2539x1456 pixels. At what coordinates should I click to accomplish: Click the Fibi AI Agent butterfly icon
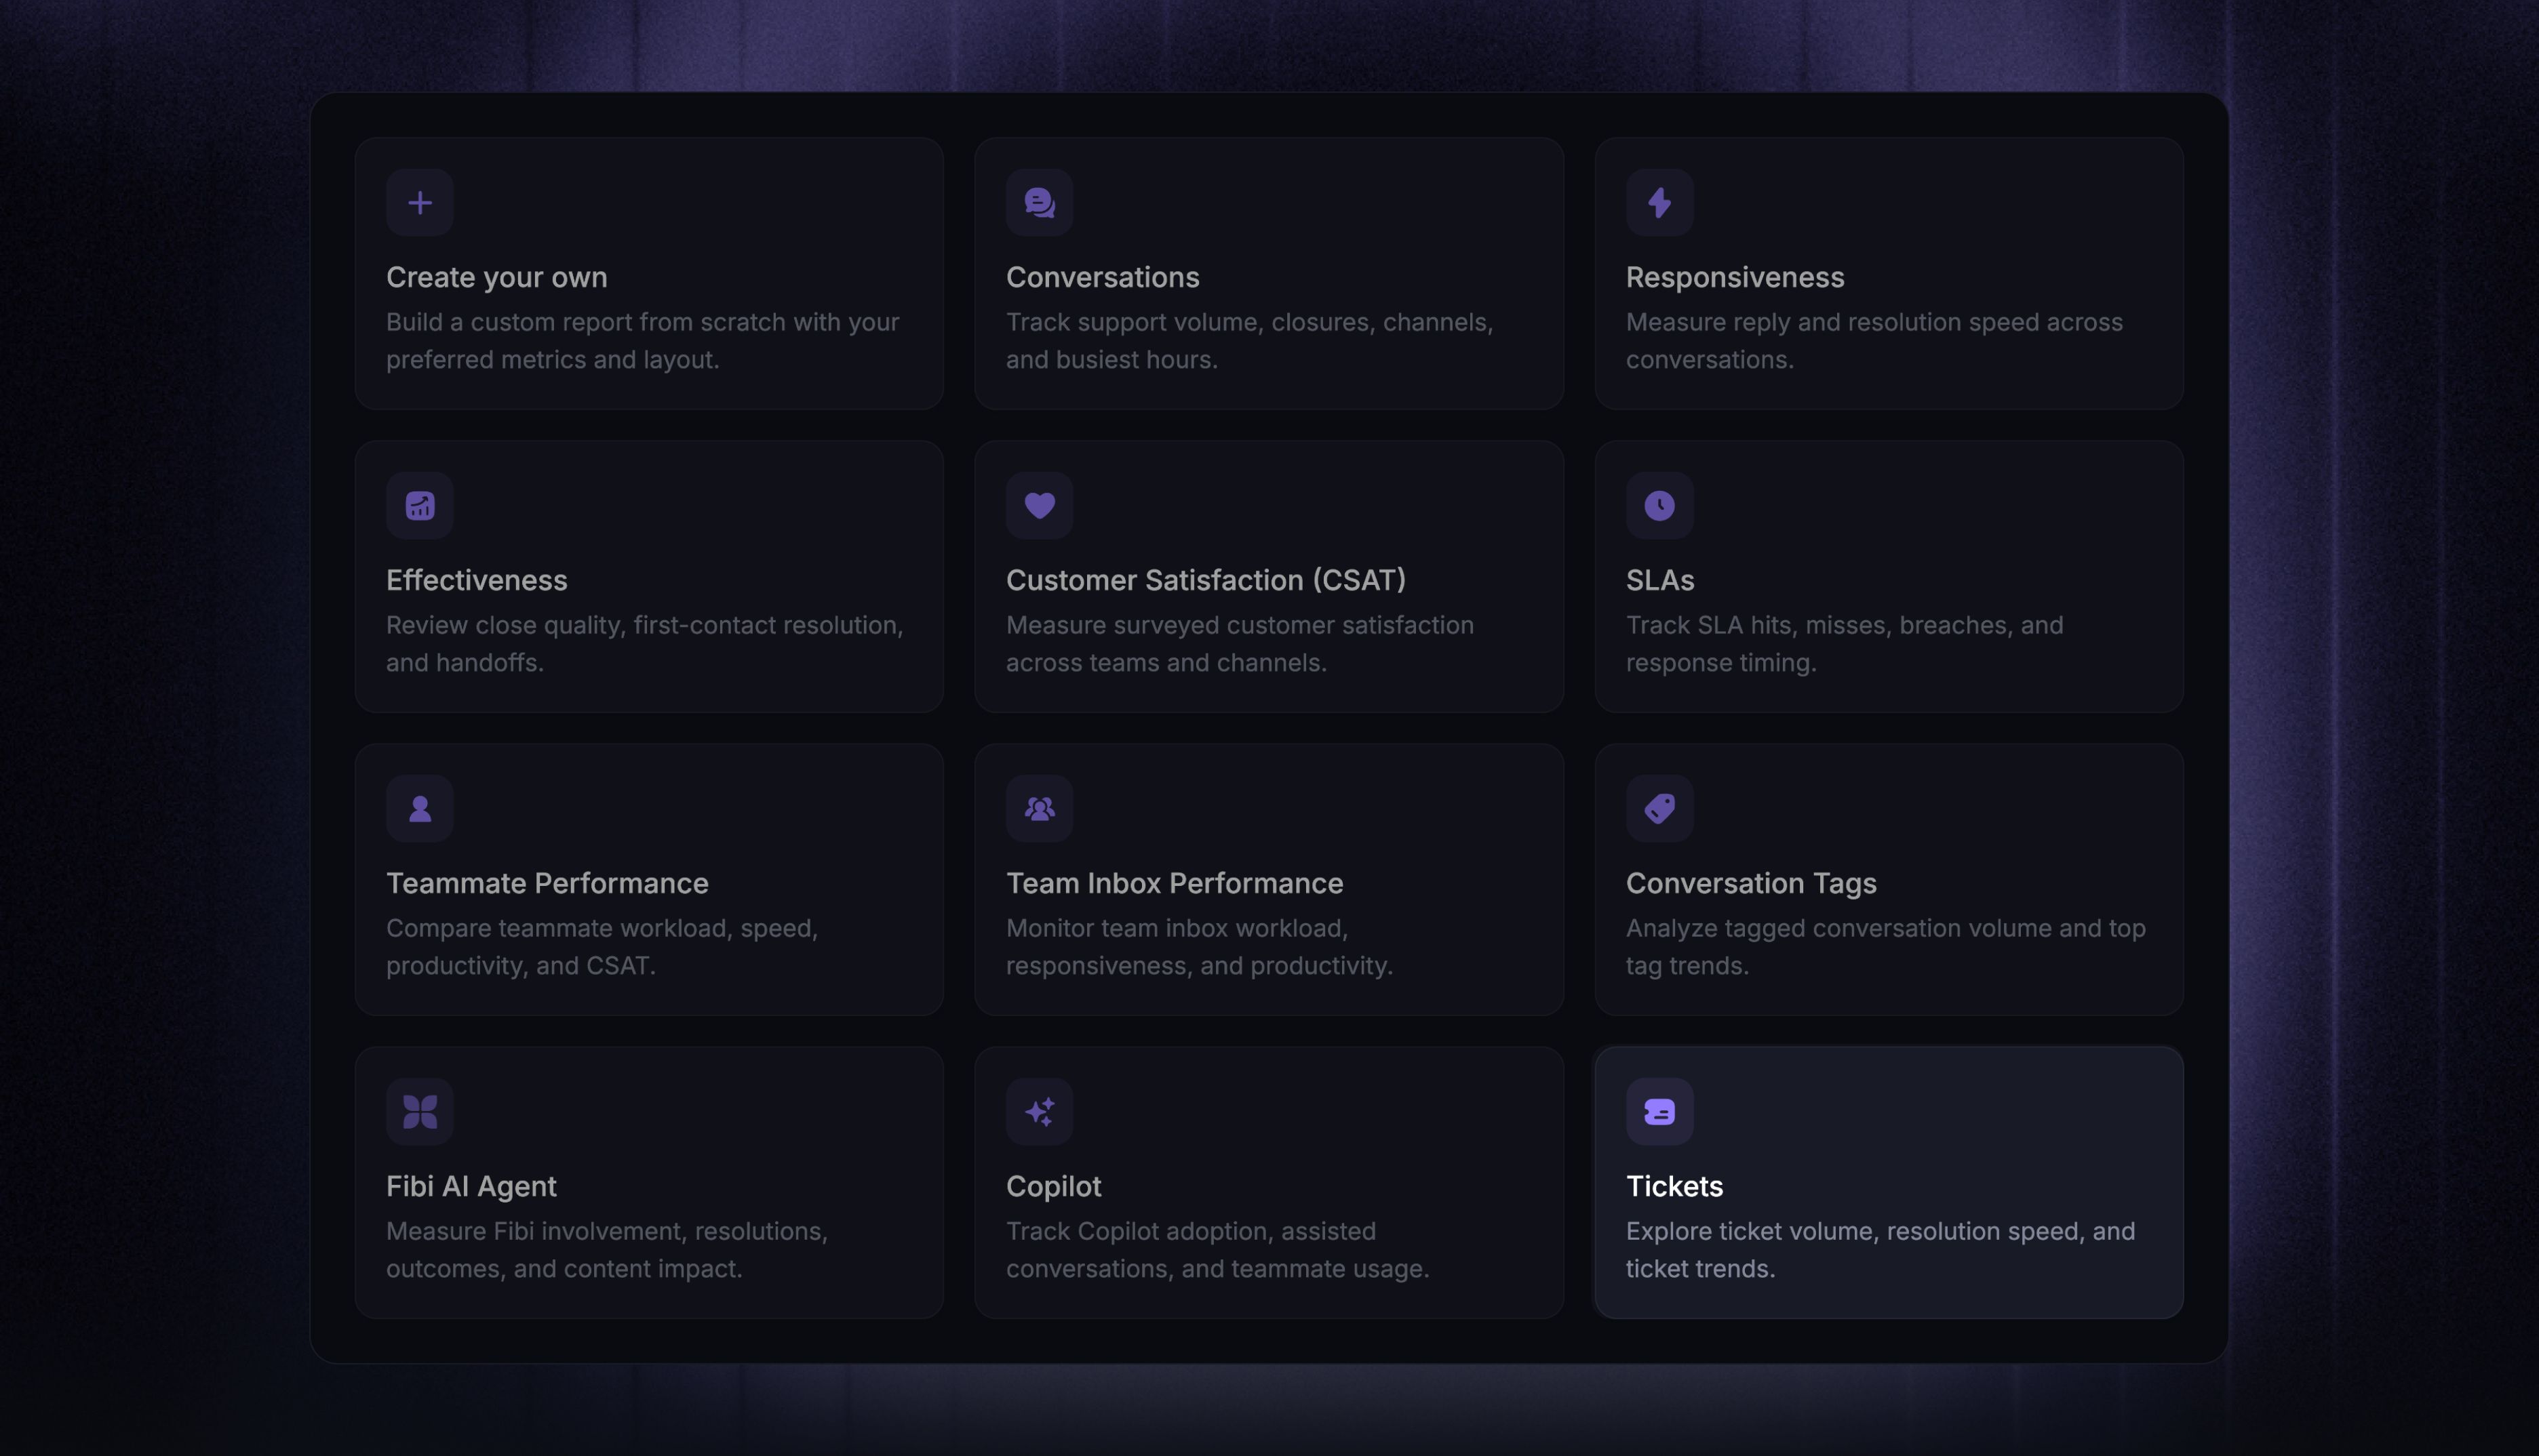(419, 1112)
